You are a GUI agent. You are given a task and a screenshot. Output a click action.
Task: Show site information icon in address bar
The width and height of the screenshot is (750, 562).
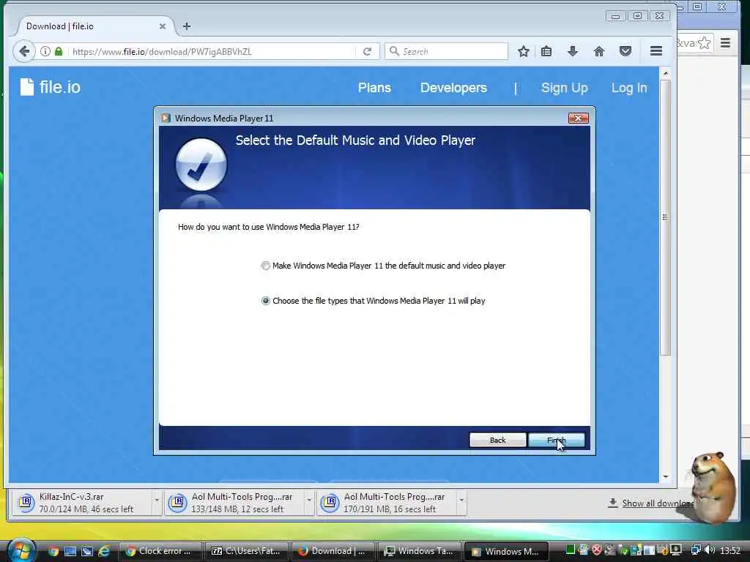(45, 51)
